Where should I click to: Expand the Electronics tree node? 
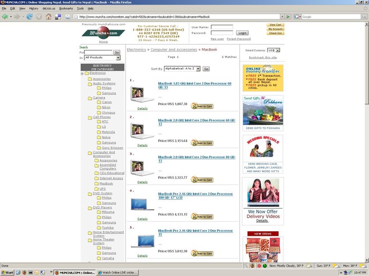(82, 73)
